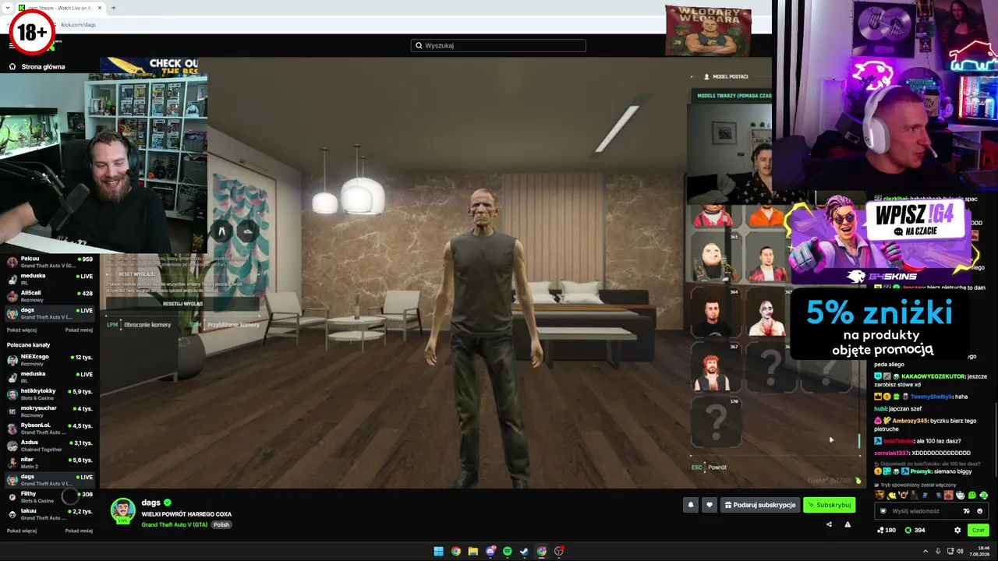This screenshot has height=561, width=998.
Task: Open the share stream icon
Action: [829, 524]
